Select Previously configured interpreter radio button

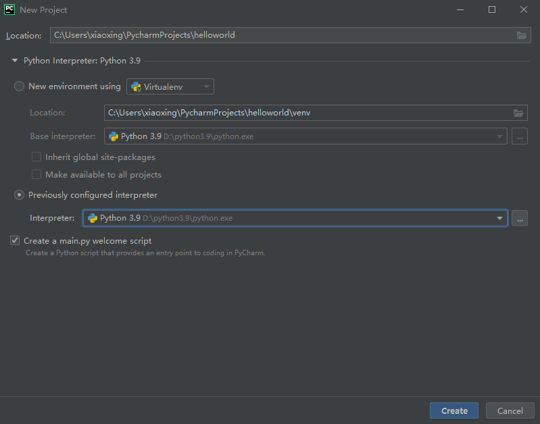[x=19, y=195]
